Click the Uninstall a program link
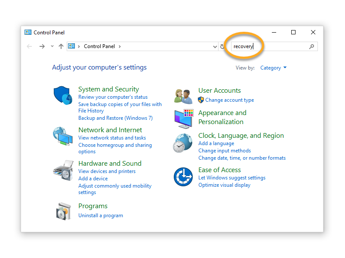Viewport: 345px width, 258px height. pos(101,216)
